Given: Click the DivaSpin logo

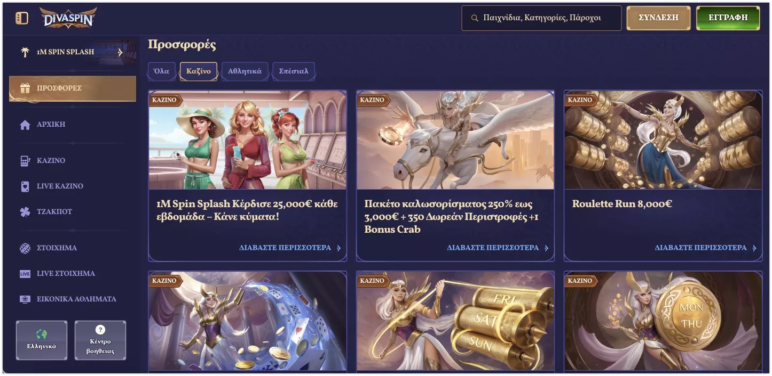Looking at the screenshot, I should point(68,19).
